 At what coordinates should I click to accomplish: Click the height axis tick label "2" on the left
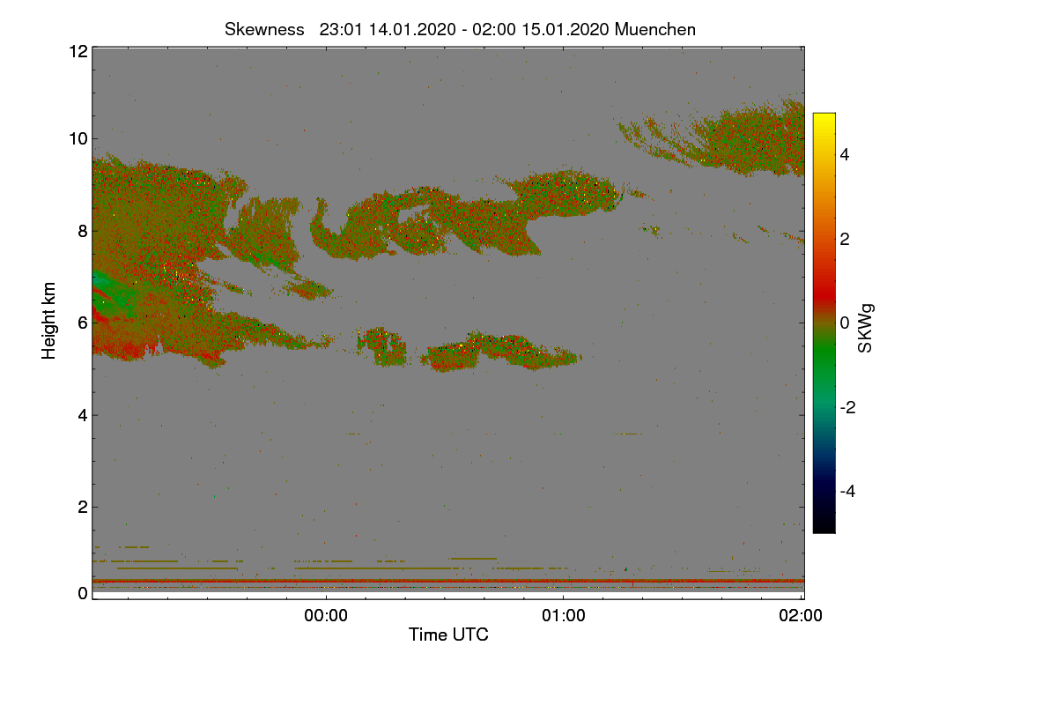point(83,506)
